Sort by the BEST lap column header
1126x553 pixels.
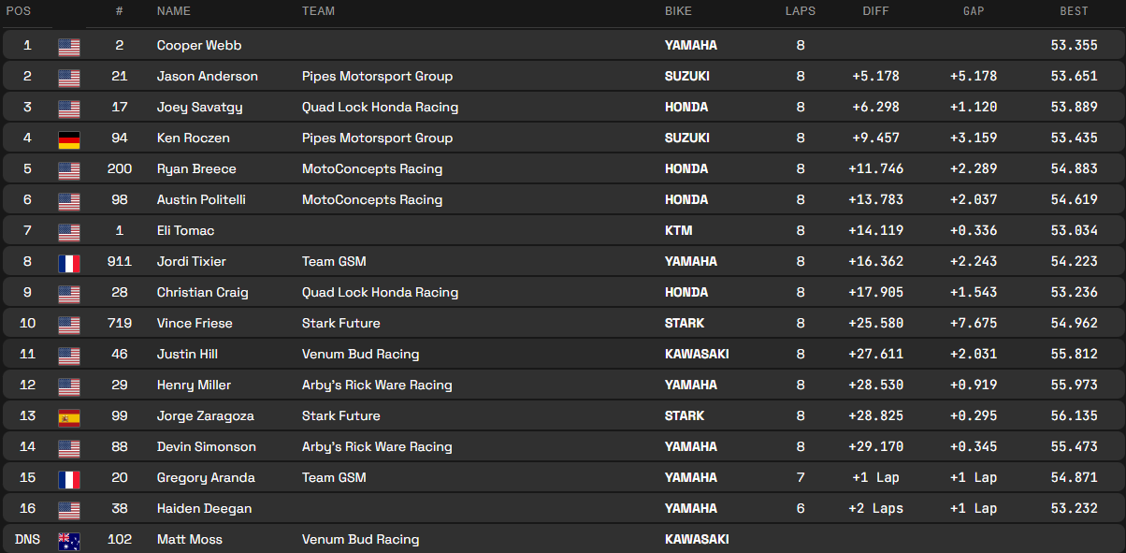[1074, 11]
